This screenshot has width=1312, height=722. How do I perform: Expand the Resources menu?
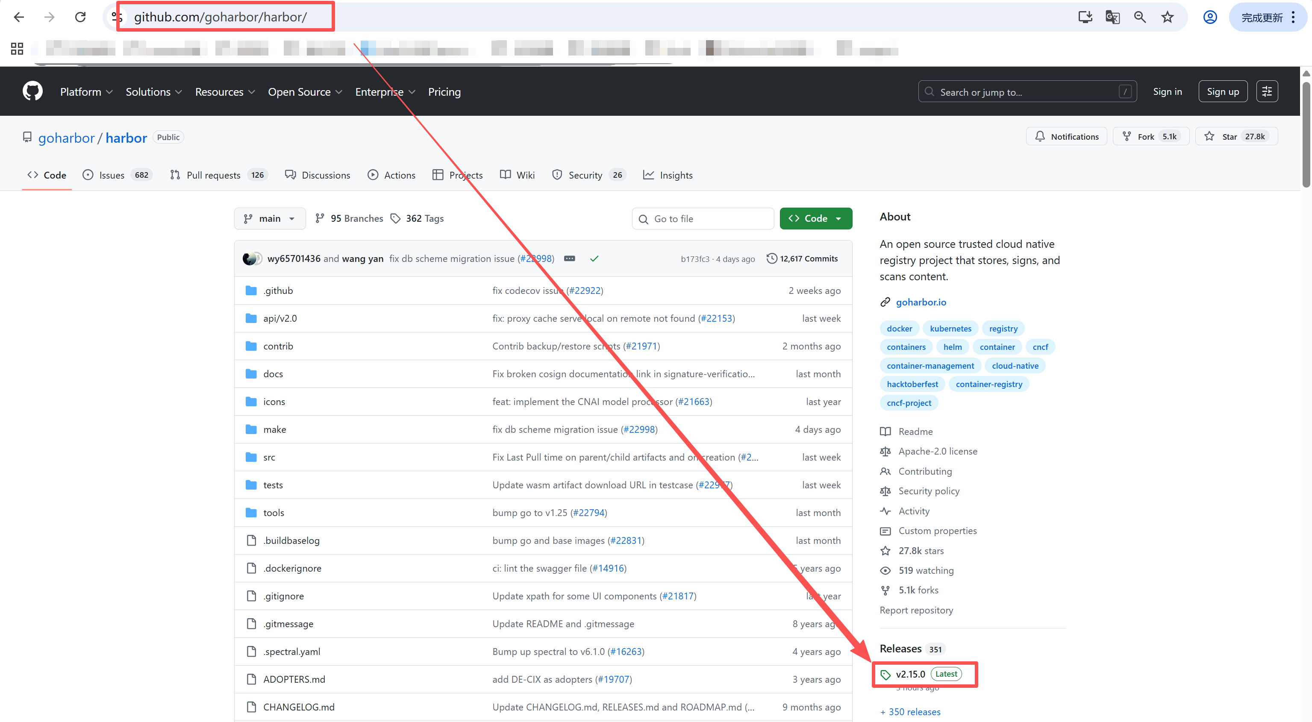(225, 92)
